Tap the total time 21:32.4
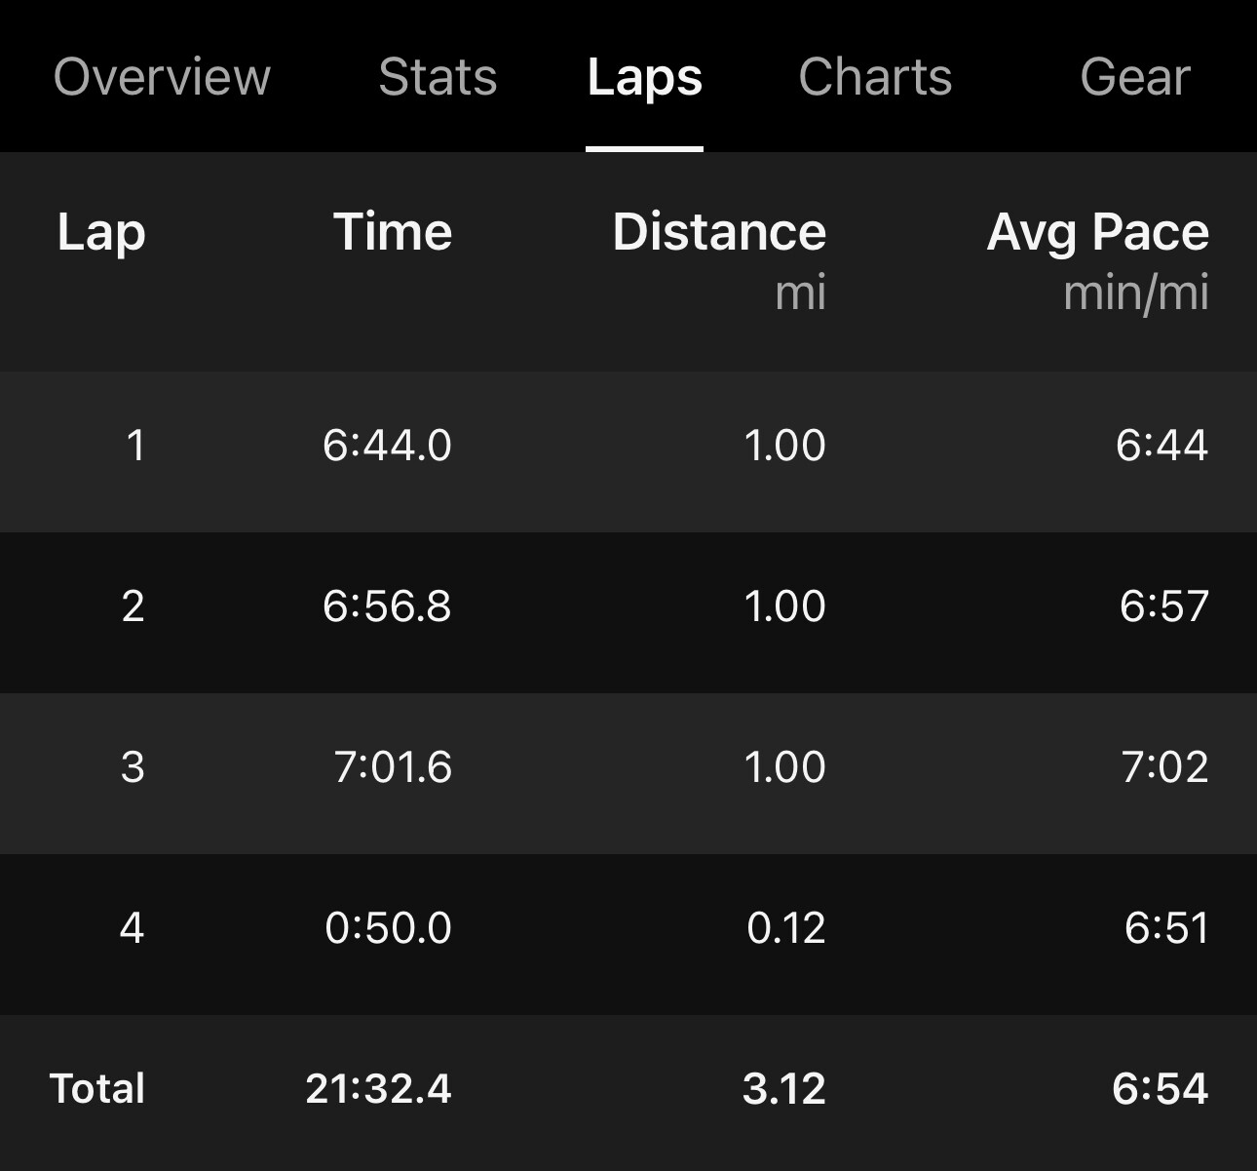Screen dimensions: 1257x1171 coord(378,1088)
